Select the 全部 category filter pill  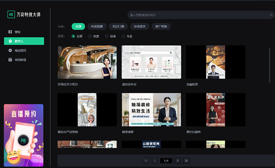[78, 27]
